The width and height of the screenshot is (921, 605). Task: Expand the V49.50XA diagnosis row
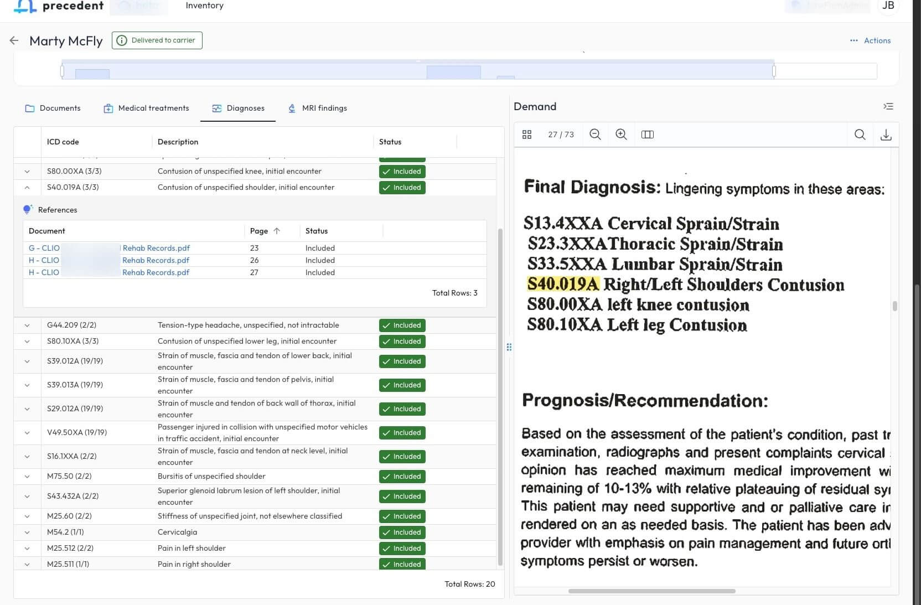(27, 433)
